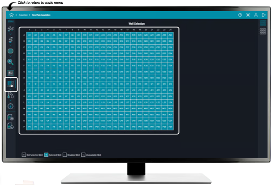Toggle well P1 selection
The image size is (272, 185).
29,127
